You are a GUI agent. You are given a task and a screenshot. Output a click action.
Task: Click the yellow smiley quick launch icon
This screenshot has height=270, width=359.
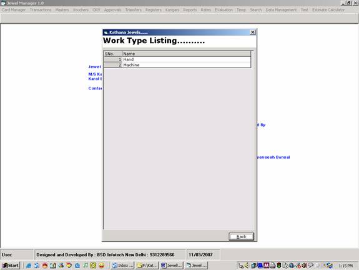point(102,266)
